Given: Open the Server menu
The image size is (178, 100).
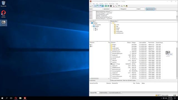Looking at the screenshot, I should [x=106, y=4].
